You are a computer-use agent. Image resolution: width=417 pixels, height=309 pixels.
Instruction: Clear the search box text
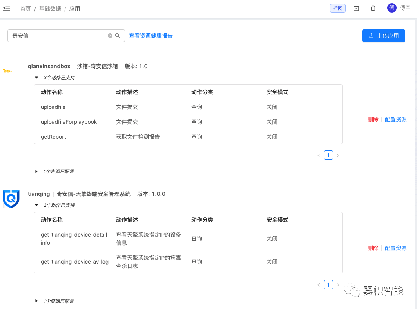click(110, 36)
